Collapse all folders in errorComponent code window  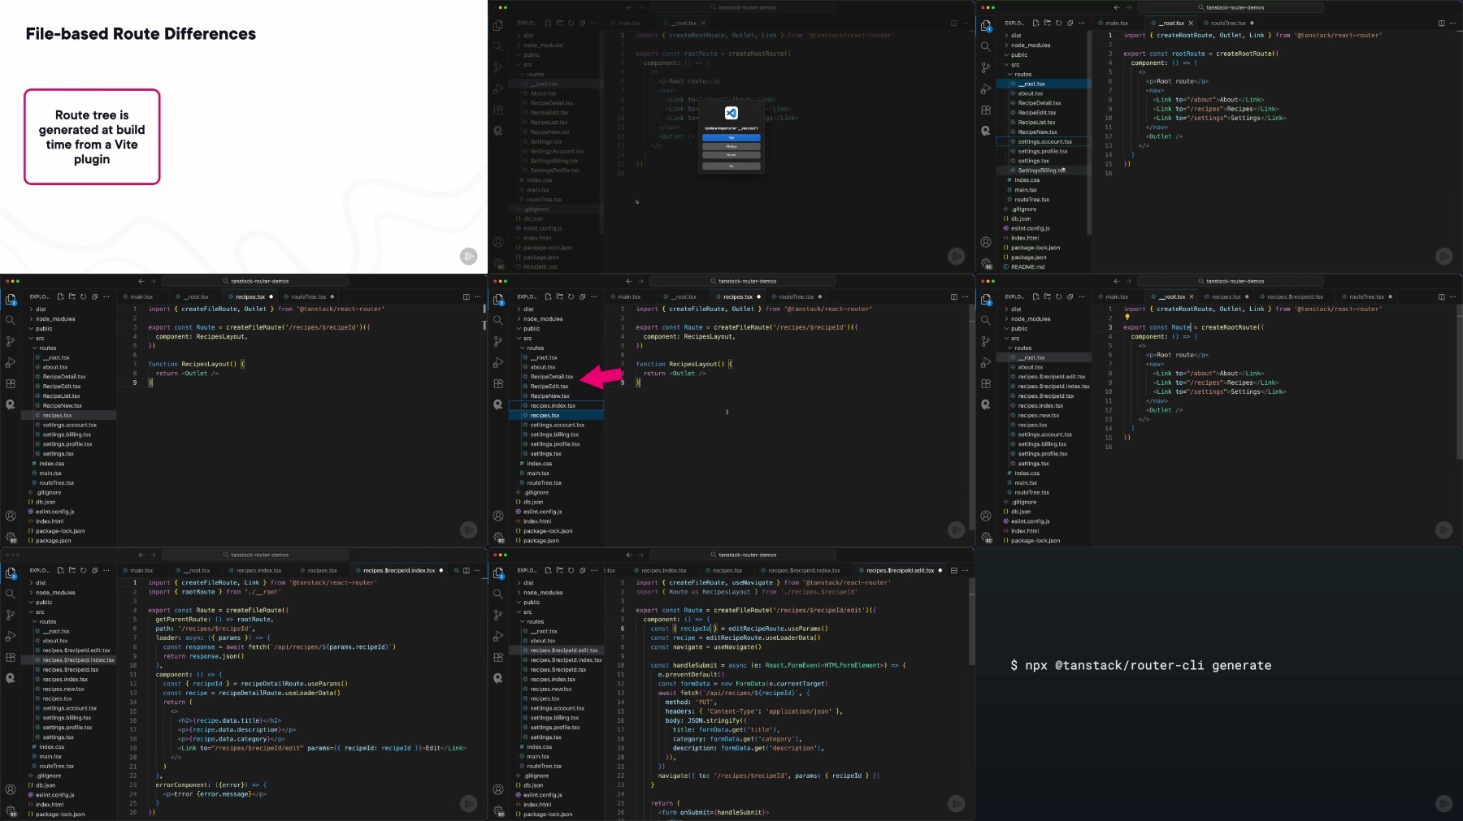point(94,570)
